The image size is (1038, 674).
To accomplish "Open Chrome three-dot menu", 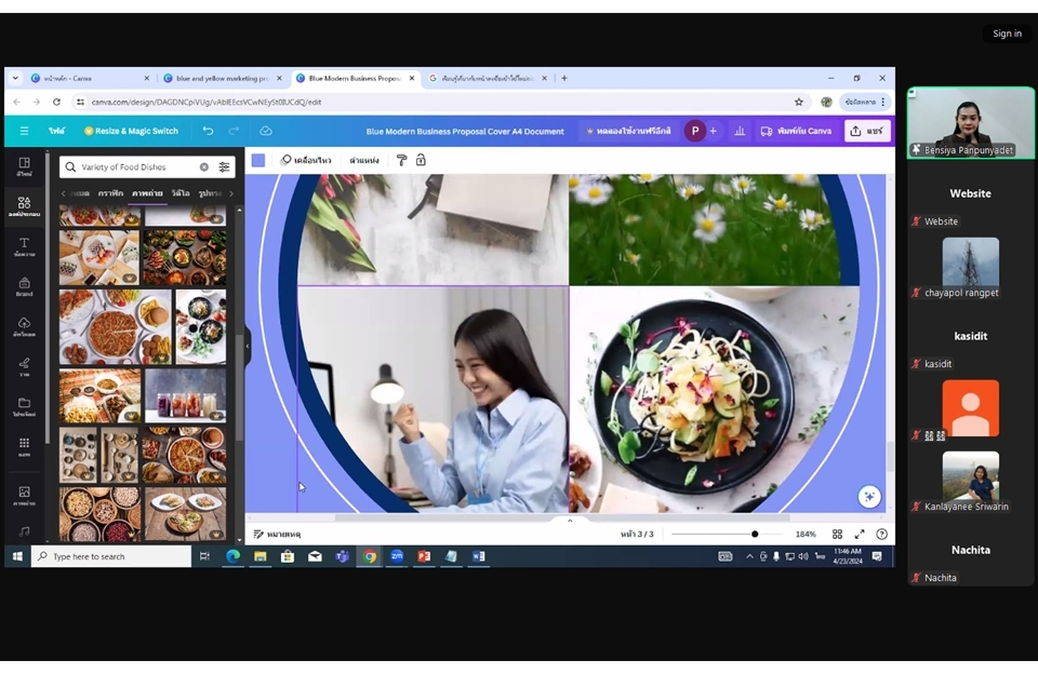I will 883,102.
